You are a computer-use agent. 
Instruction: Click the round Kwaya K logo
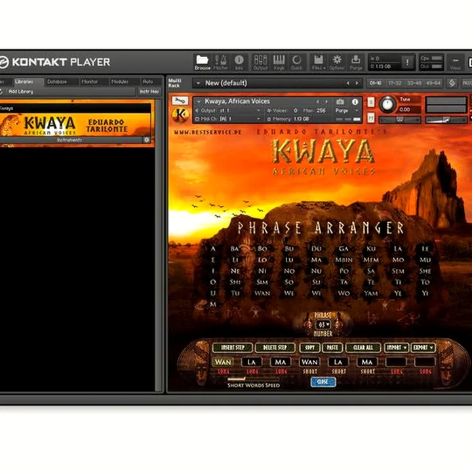180,115
